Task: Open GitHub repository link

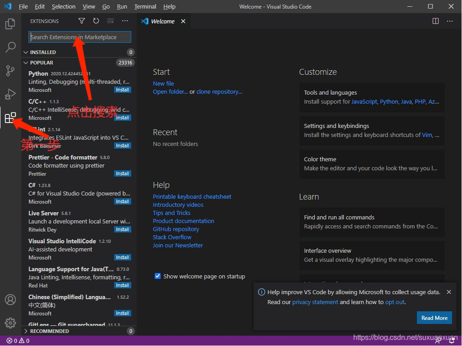Action: 176,229
